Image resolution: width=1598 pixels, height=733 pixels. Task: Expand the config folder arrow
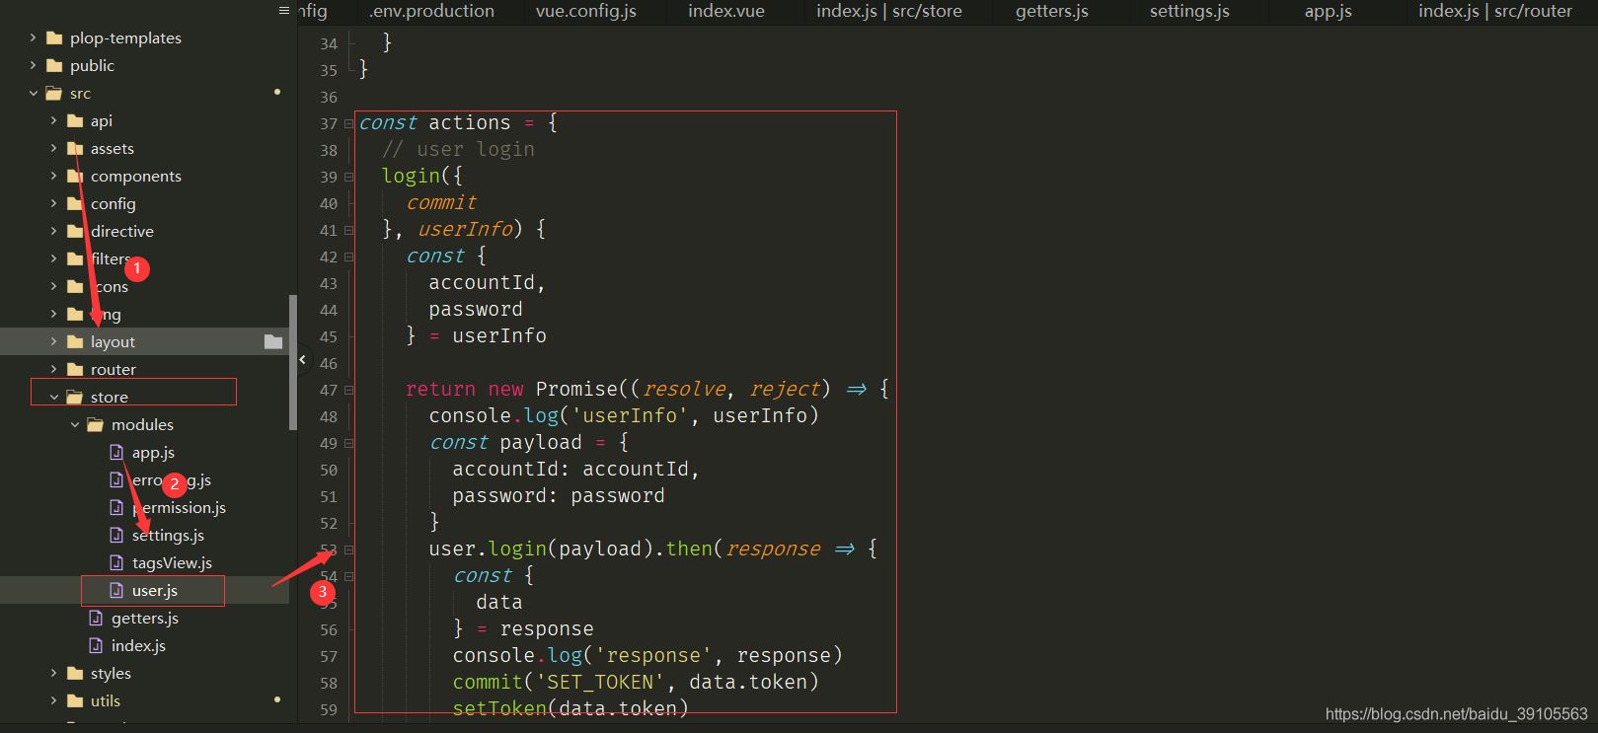point(53,204)
